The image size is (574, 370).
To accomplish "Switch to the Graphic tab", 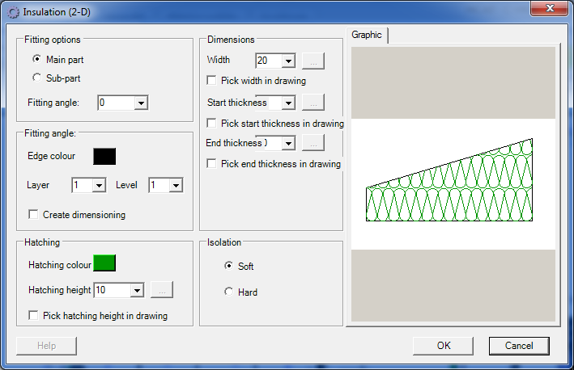I will tap(367, 35).
